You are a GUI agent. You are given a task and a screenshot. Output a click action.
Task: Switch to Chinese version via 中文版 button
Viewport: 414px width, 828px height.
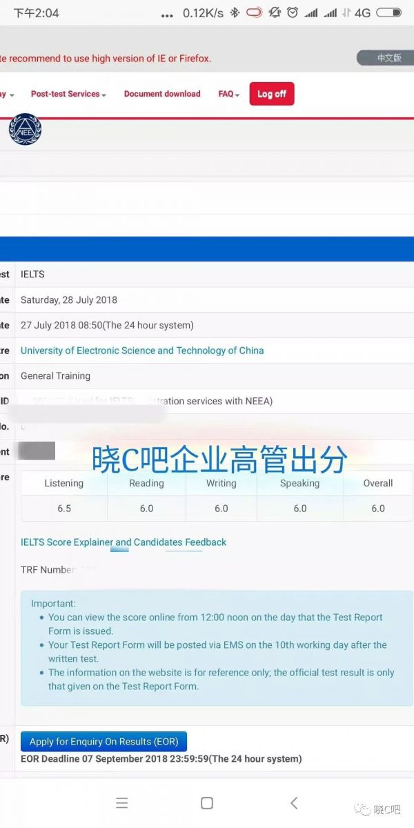tap(385, 58)
